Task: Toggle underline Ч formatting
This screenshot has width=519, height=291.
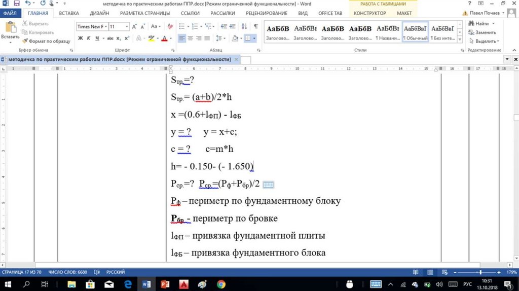Action: point(97,39)
